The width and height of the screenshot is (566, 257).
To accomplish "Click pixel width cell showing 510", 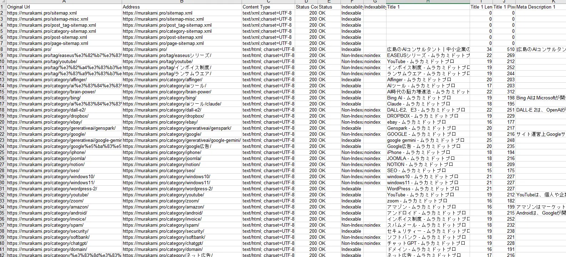I will (x=504, y=49).
